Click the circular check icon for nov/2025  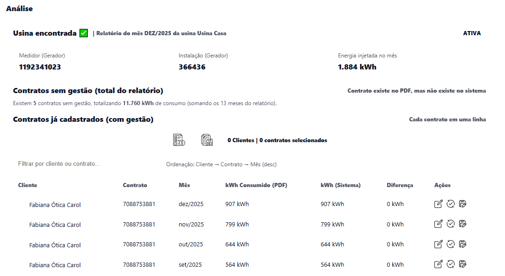point(450,224)
